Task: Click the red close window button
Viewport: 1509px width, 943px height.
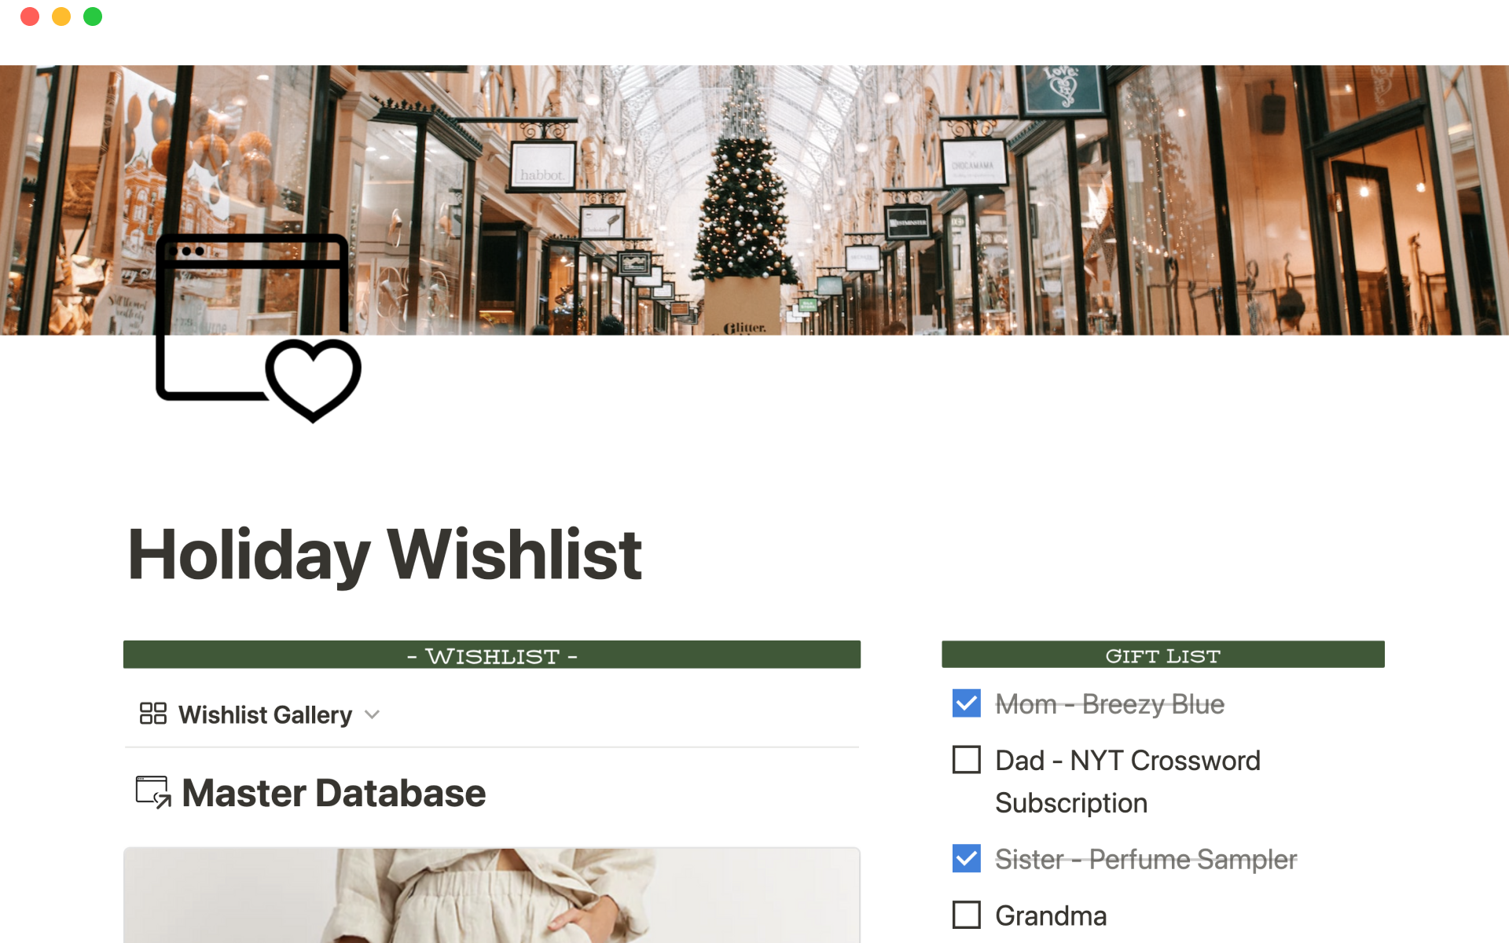Action: tap(30, 17)
